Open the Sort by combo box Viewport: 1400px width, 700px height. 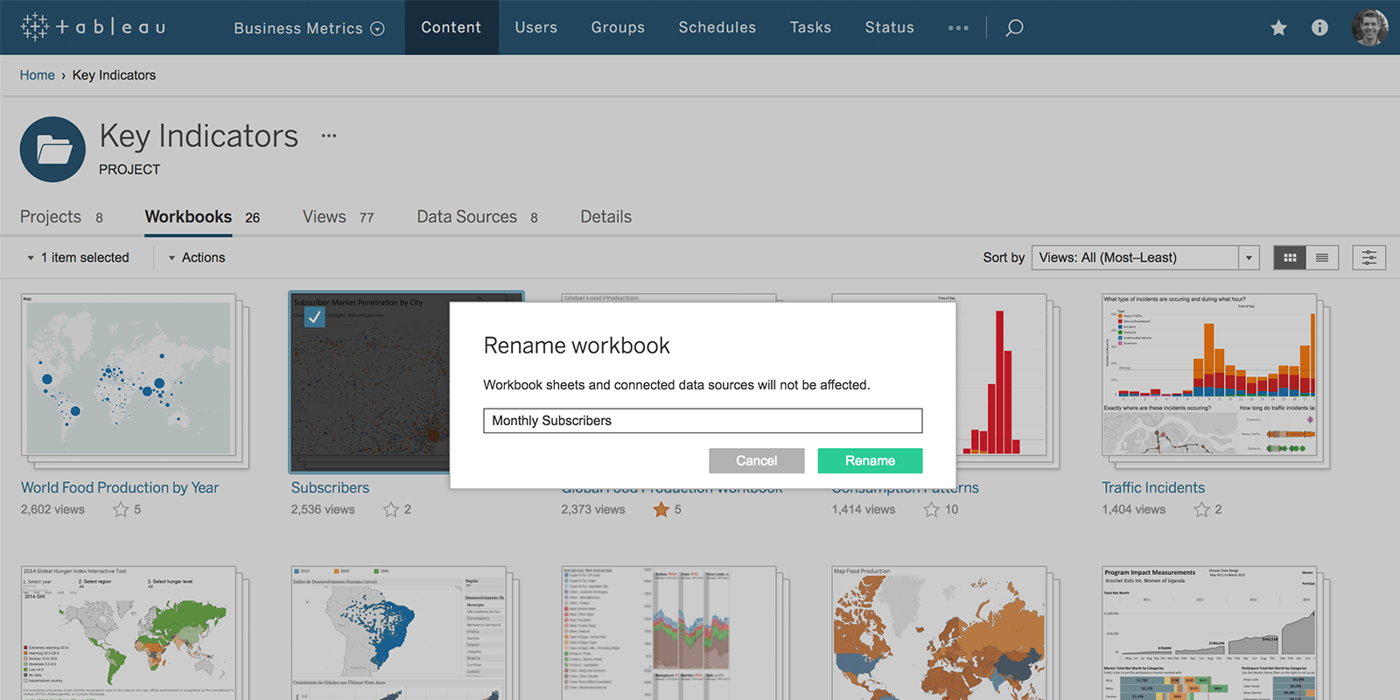(1145, 257)
